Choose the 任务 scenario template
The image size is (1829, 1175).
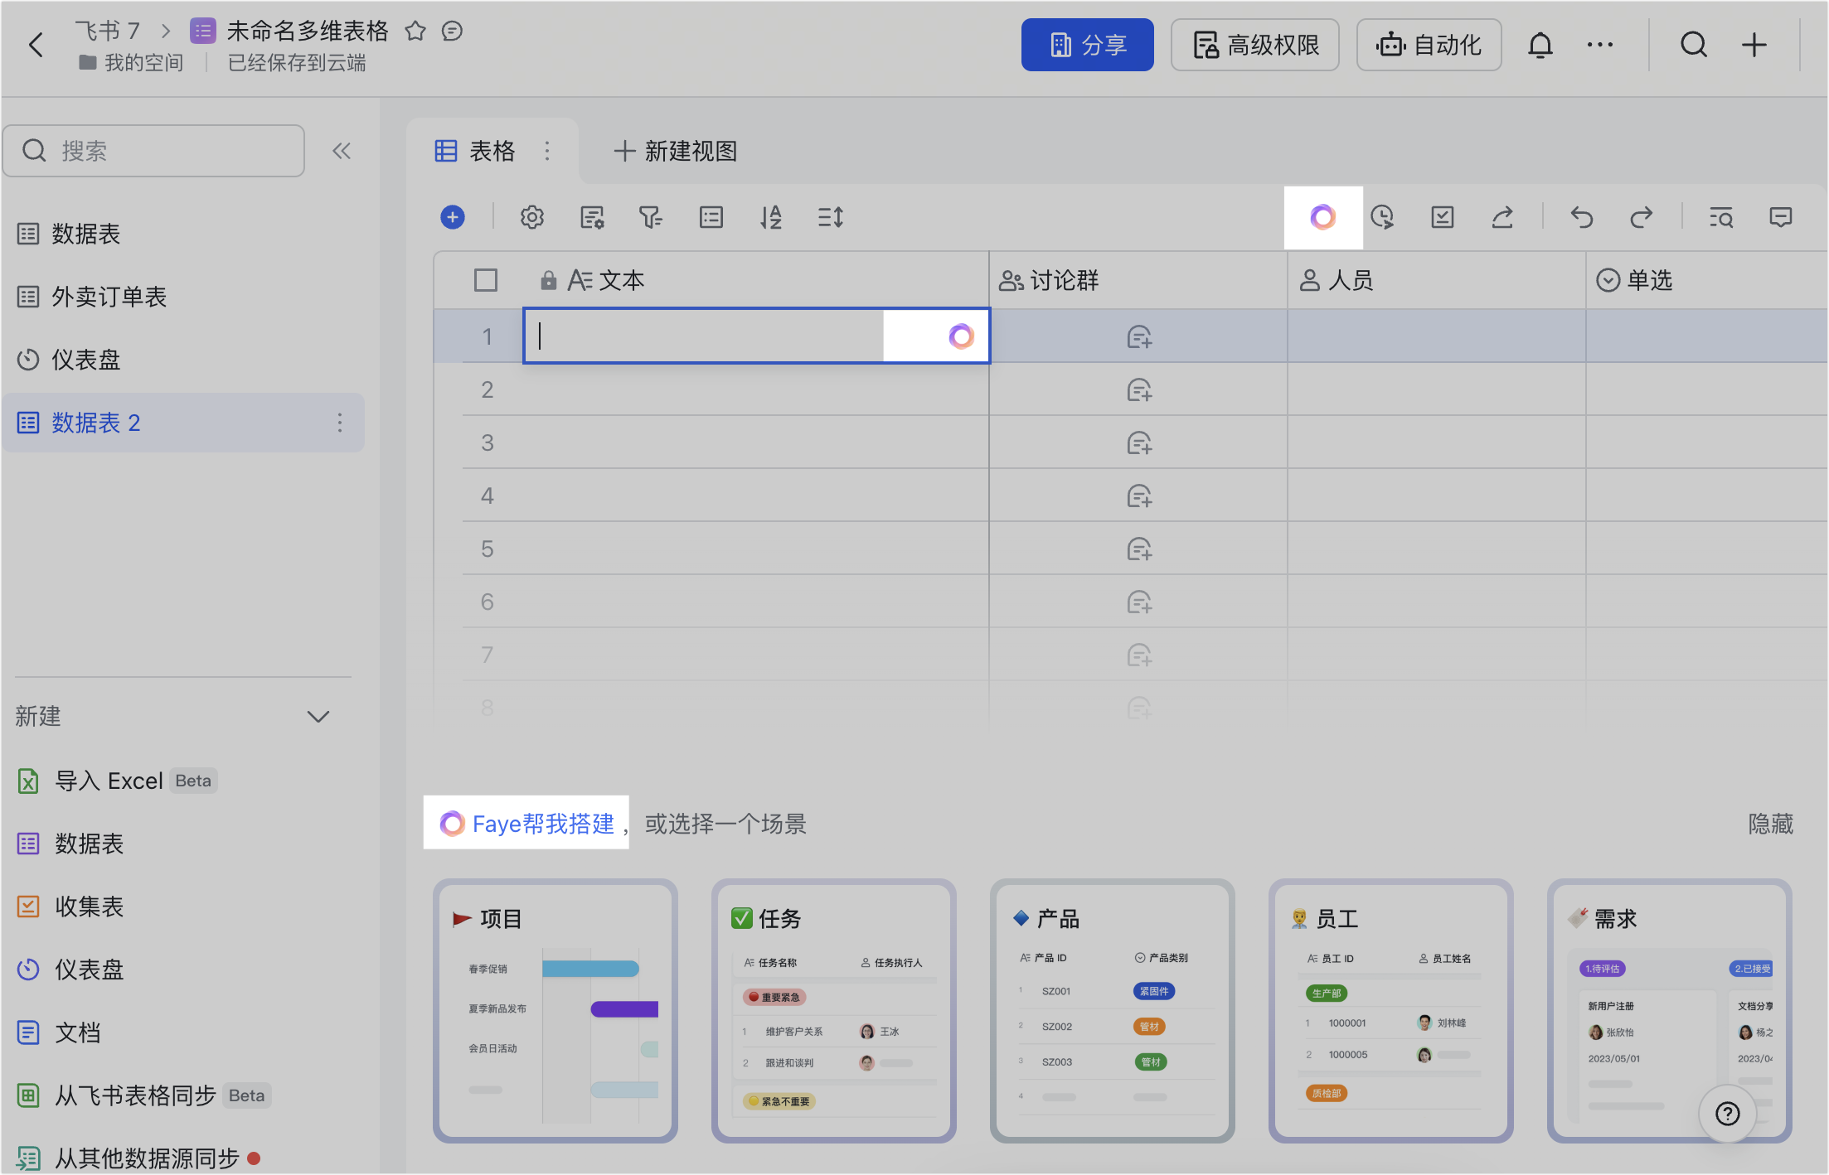click(x=834, y=1011)
